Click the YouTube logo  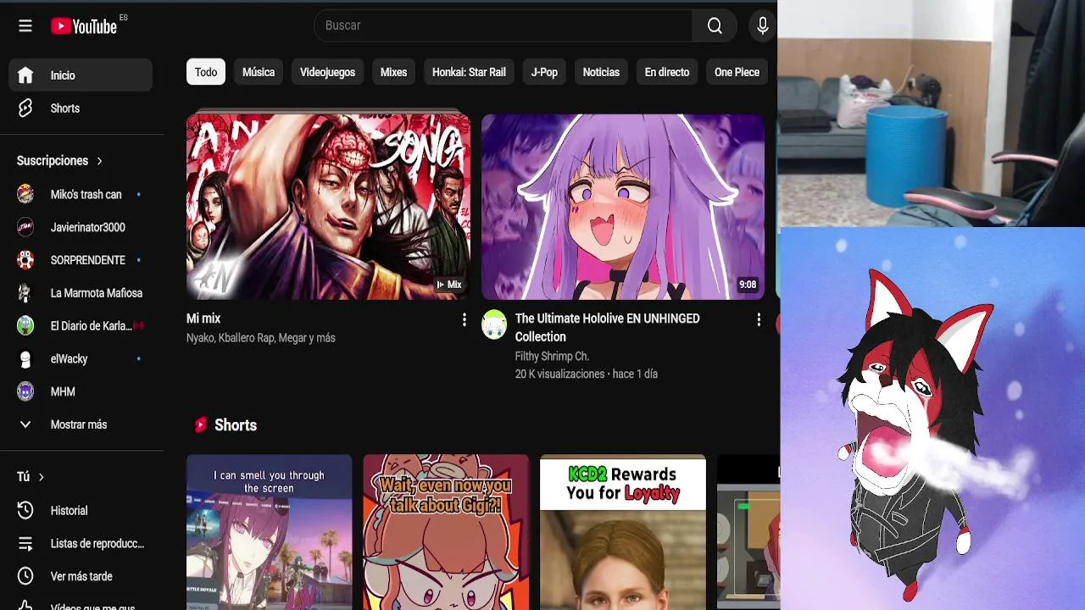click(x=83, y=26)
